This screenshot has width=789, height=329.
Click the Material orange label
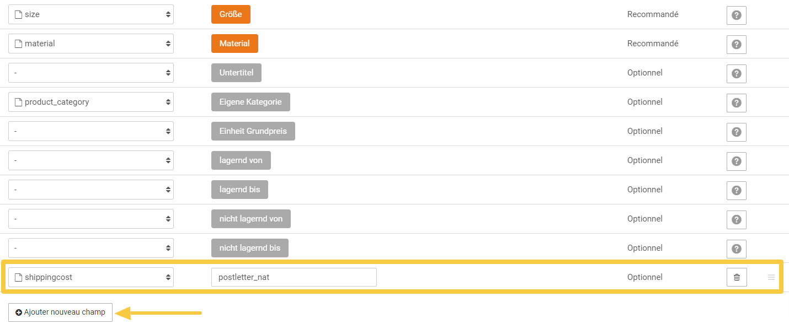234,44
